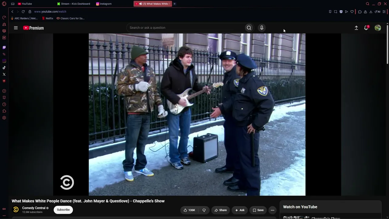Open browser extensions from toolbar

360,12
